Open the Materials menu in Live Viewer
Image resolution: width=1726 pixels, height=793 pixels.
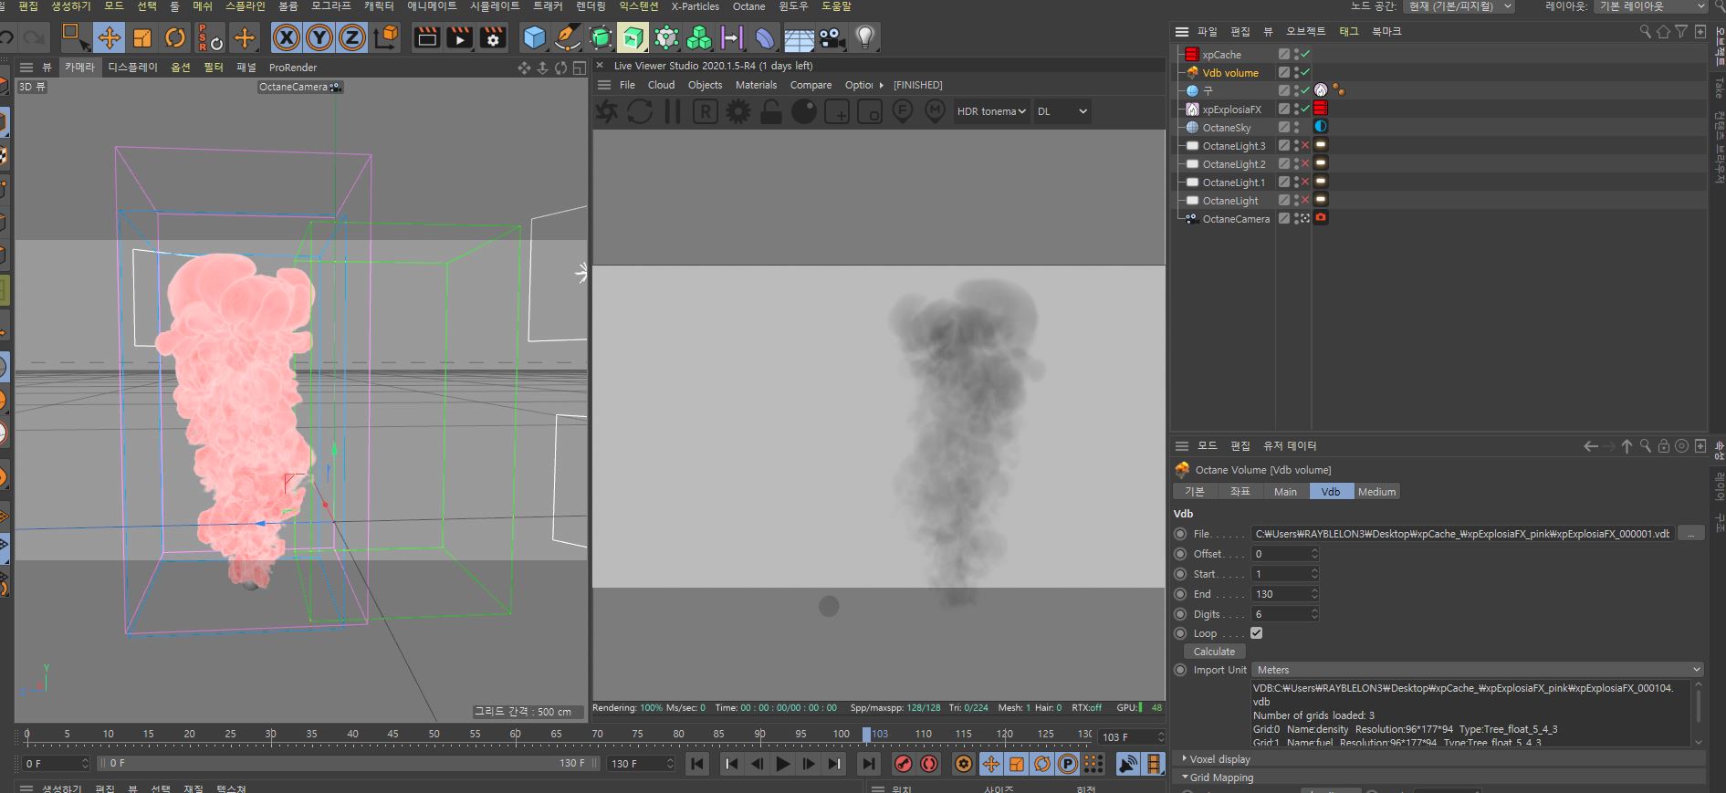pyautogui.click(x=756, y=85)
